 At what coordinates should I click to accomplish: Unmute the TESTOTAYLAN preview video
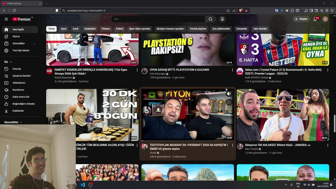(229, 94)
